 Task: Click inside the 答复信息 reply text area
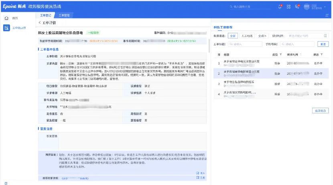pos(133,141)
